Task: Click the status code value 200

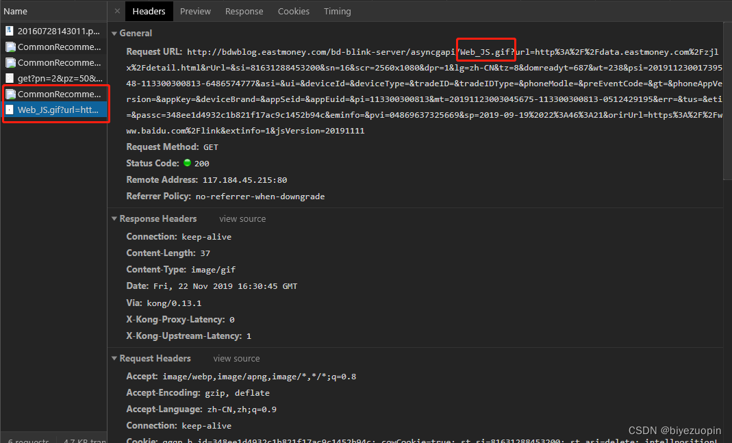Action: (x=202, y=164)
